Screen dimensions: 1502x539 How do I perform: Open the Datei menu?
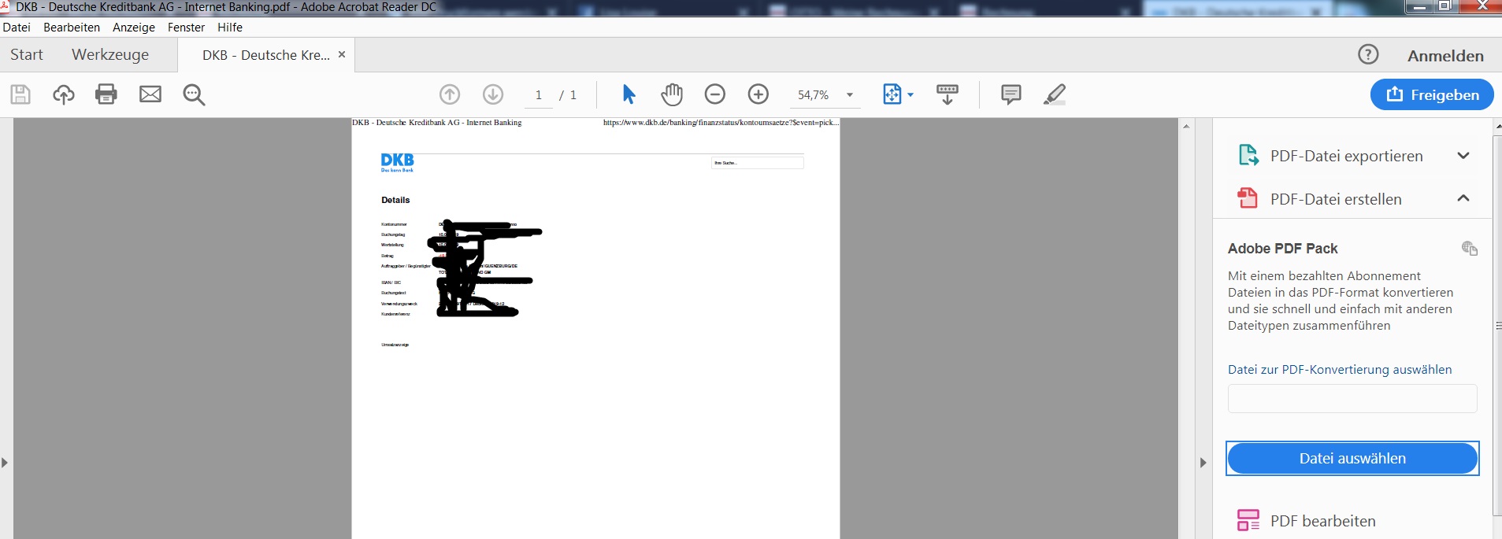click(17, 27)
